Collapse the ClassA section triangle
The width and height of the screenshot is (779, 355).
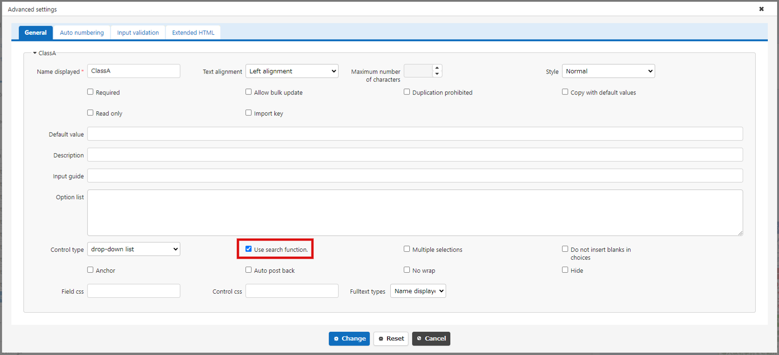tap(35, 53)
